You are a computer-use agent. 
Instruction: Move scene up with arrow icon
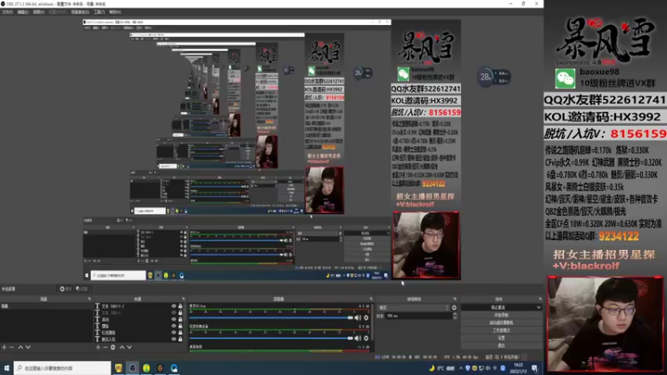20,347
